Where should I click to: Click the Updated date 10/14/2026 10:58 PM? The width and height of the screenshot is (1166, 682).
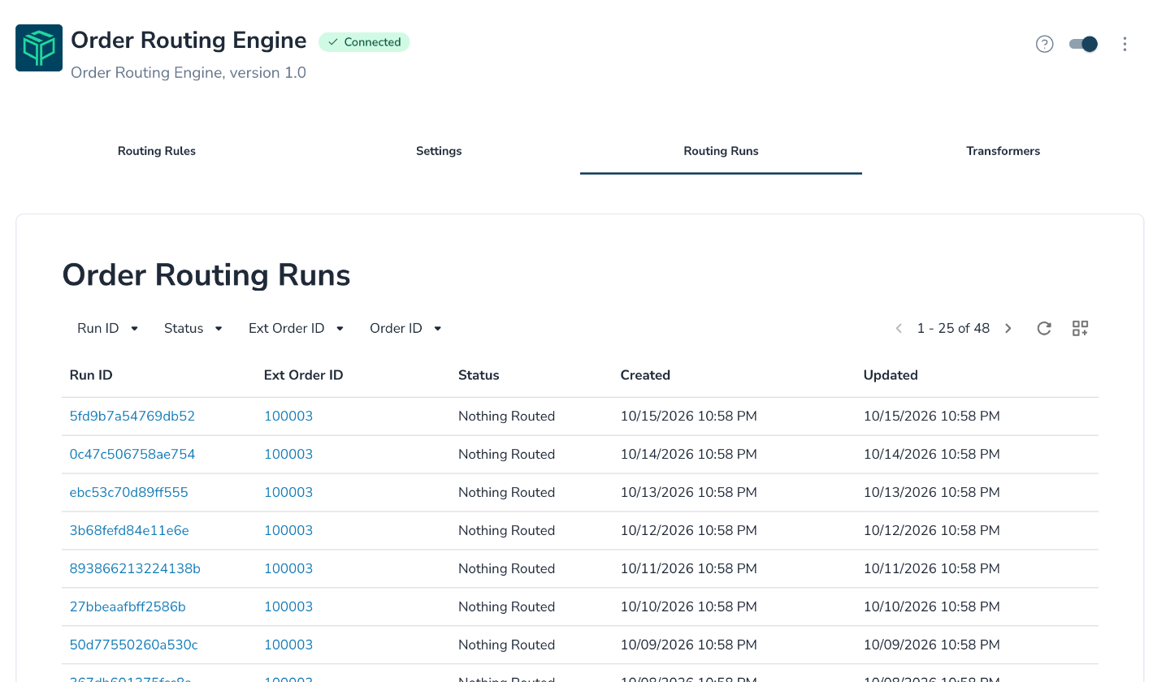click(931, 455)
